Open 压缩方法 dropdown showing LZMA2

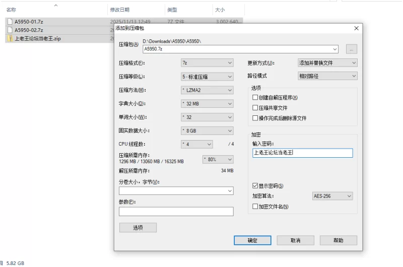click(207, 90)
